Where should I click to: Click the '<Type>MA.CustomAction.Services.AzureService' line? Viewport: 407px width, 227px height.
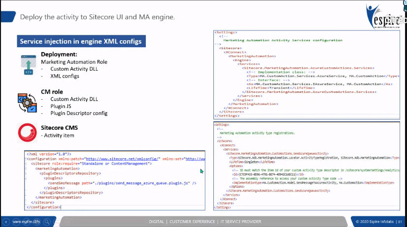(x=322, y=76)
